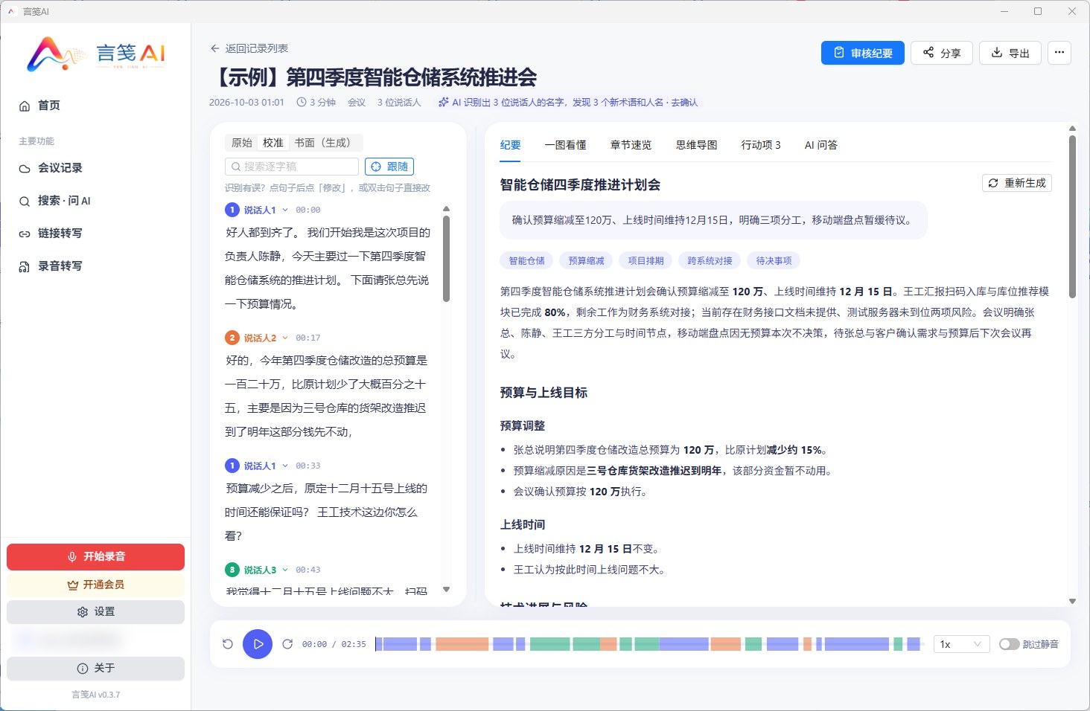The height and width of the screenshot is (711, 1090).
Task: Expand 说话人1 dropdown at 00:00
Action: click(x=285, y=210)
